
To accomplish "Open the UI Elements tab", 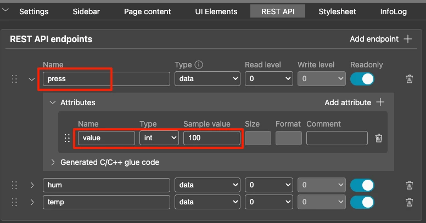I will (x=216, y=12).
